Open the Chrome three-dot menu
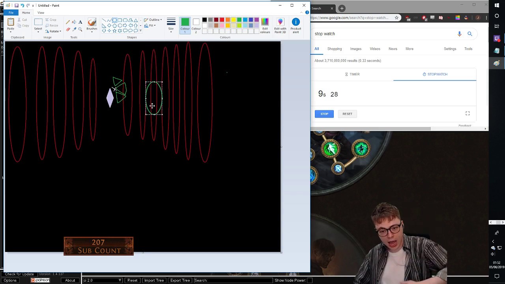505x284 pixels. [x=486, y=18]
